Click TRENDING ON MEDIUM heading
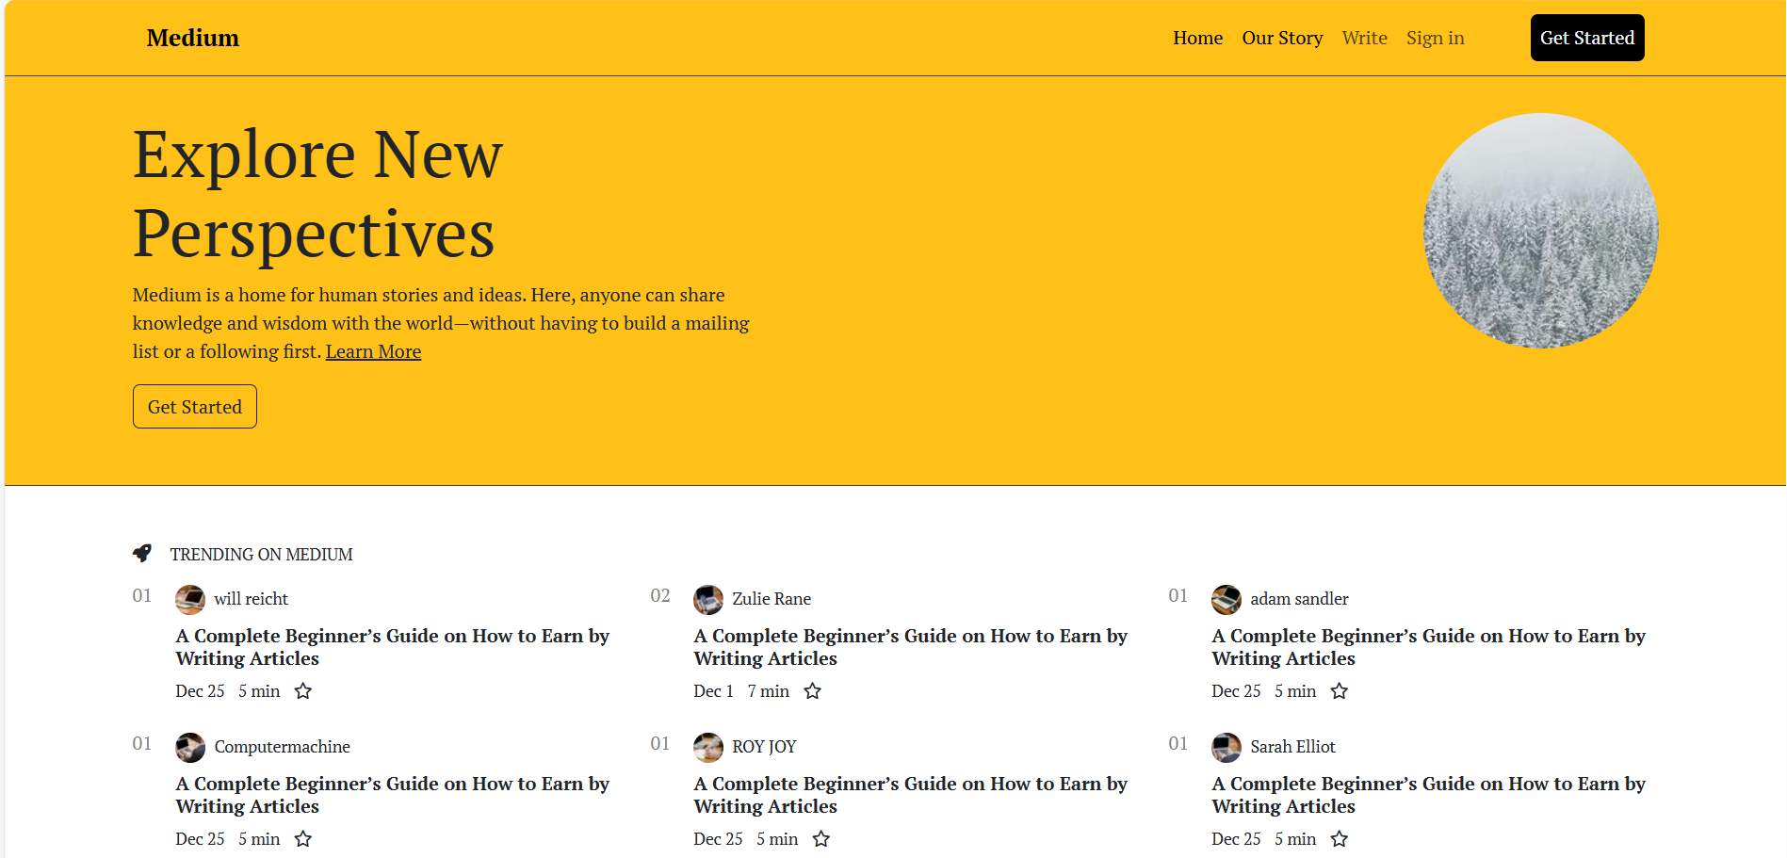The width and height of the screenshot is (1787, 858). click(x=262, y=555)
